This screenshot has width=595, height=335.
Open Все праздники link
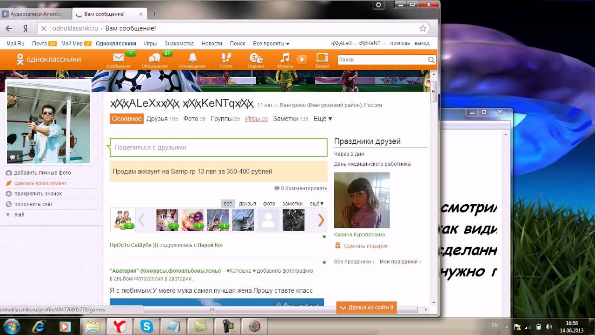pos(354,261)
